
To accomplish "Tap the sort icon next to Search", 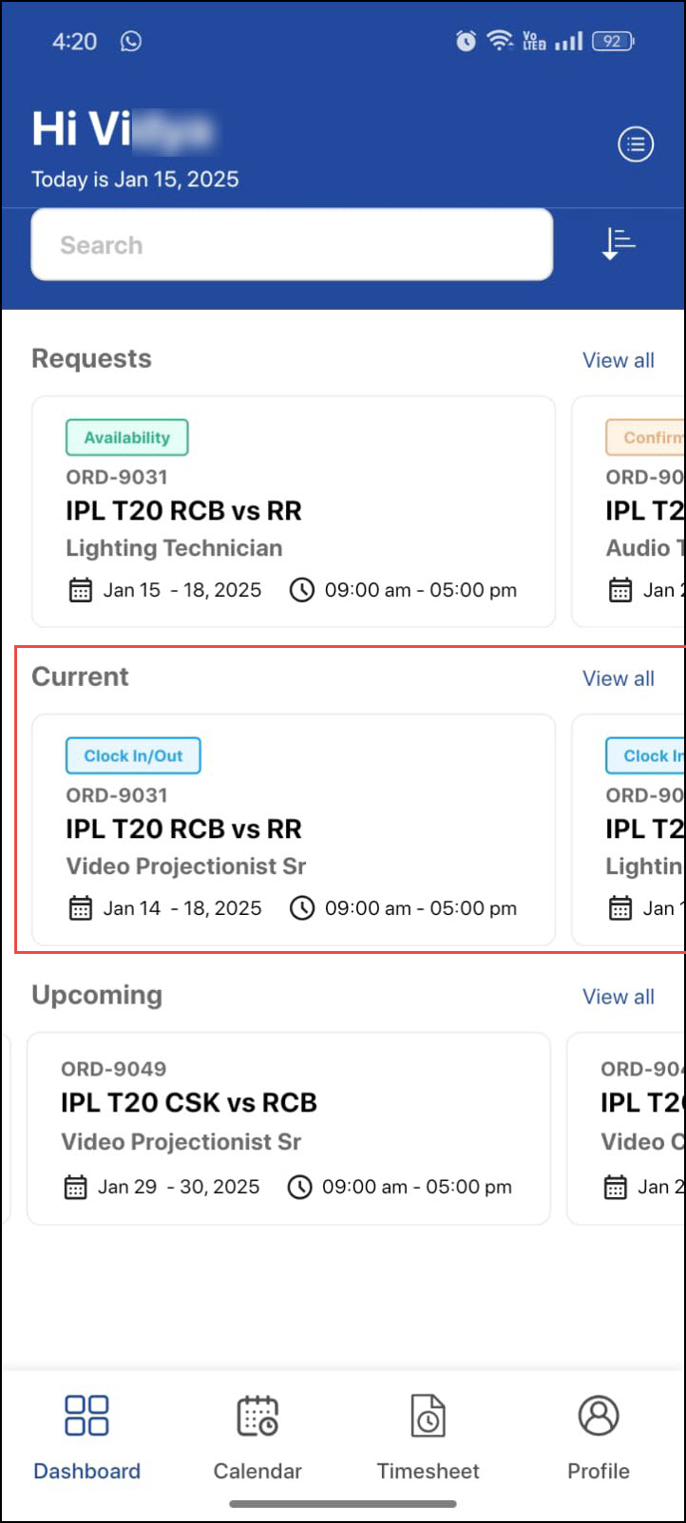I will point(619,244).
